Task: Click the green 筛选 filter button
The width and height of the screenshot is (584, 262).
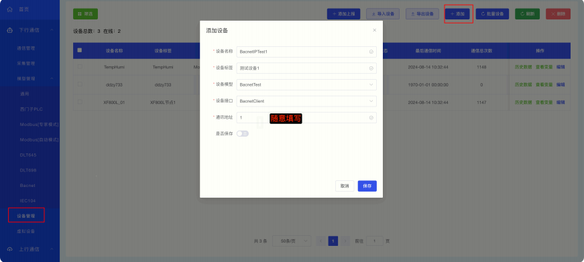Action: [85, 14]
